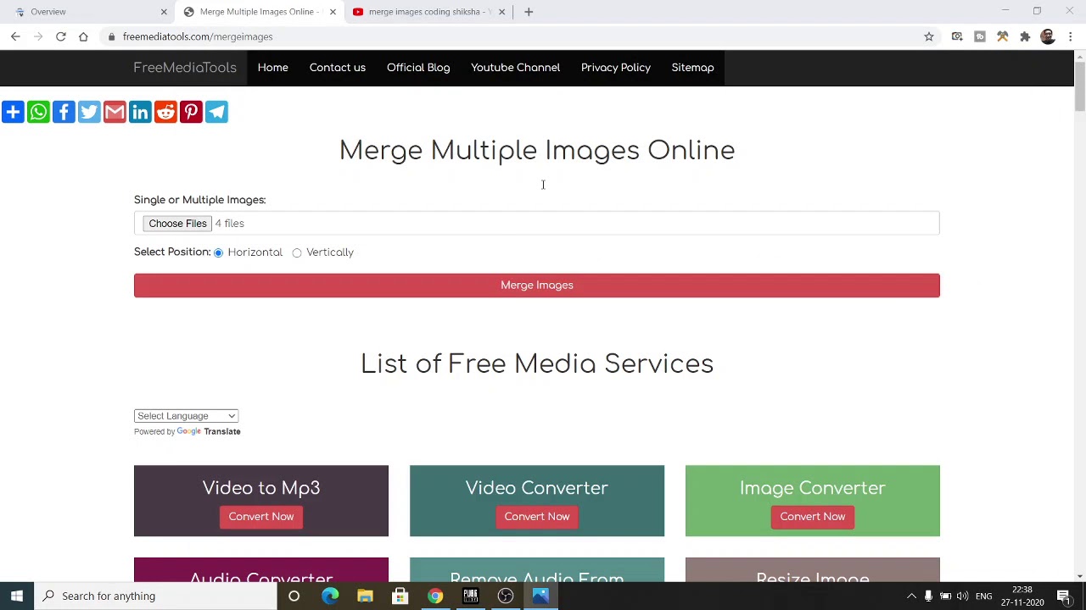Share page via WhatsApp icon
The image size is (1086, 610).
38,112
